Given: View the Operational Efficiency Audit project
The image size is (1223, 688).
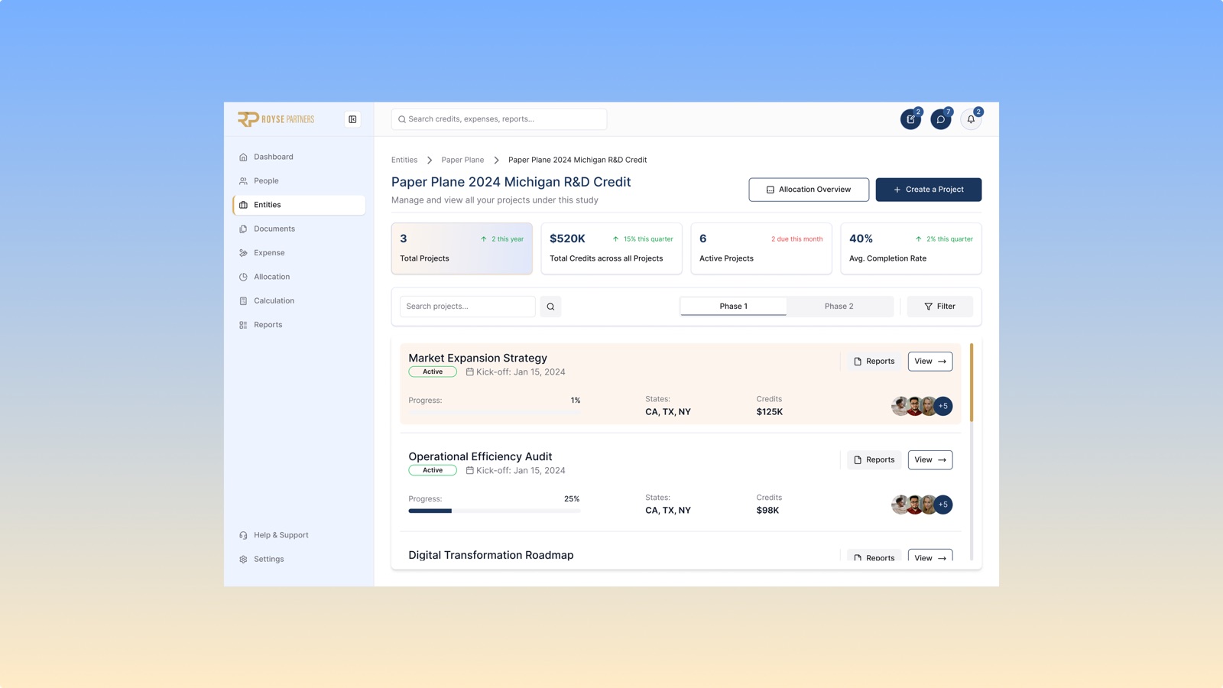Looking at the screenshot, I should click(x=930, y=460).
